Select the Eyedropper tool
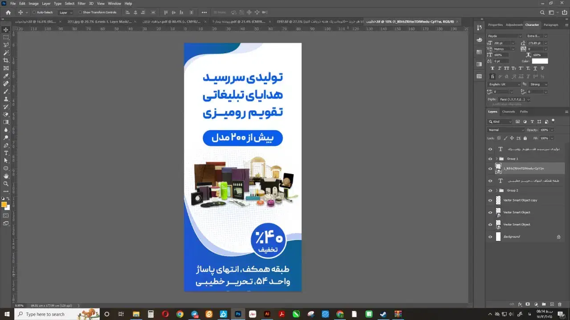570x320 pixels. 6,76
